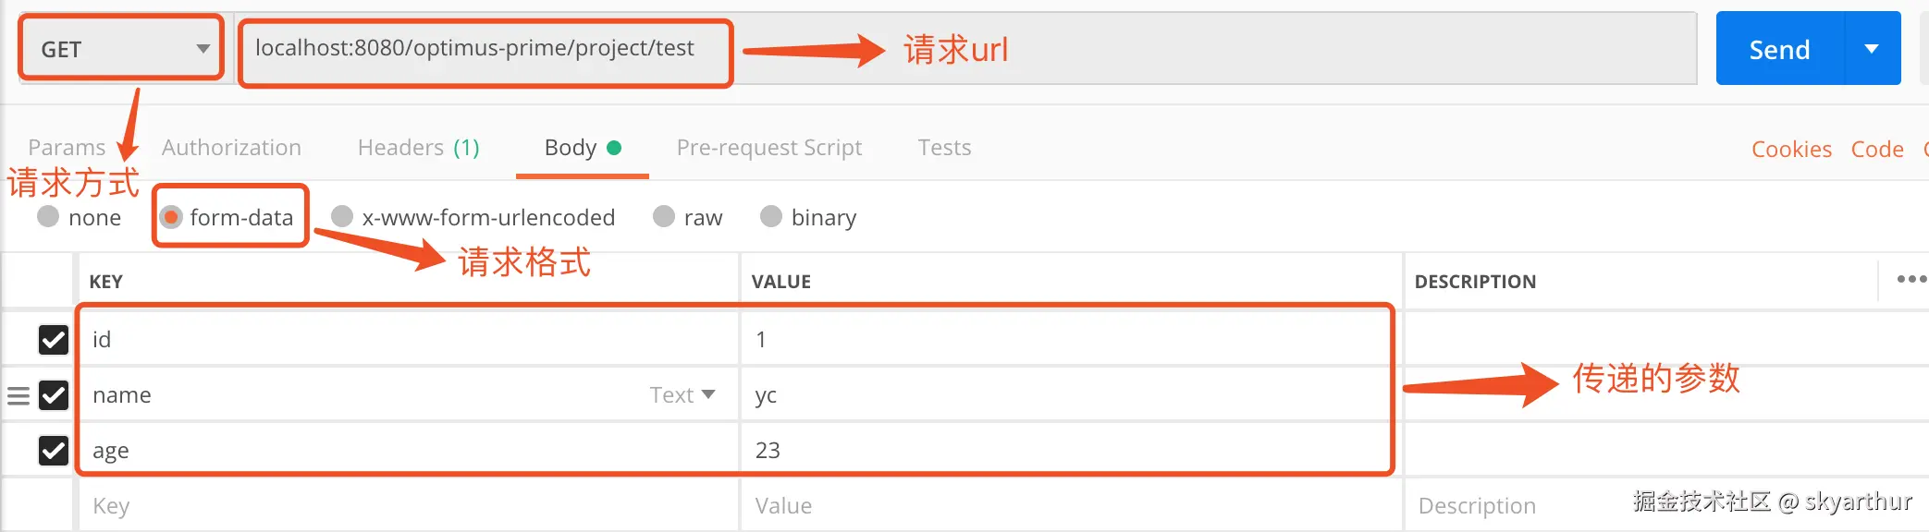The height and width of the screenshot is (532, 1929).
Task: Click the request URL input field
Action: pyautogui.click(x=1110, y=49)
